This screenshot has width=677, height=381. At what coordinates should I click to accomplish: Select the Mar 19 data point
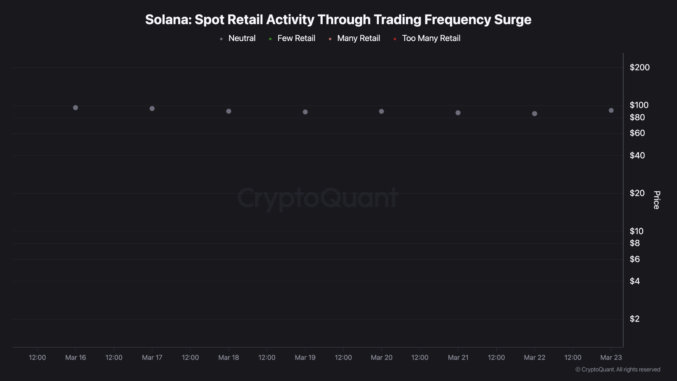pos(305,112)
